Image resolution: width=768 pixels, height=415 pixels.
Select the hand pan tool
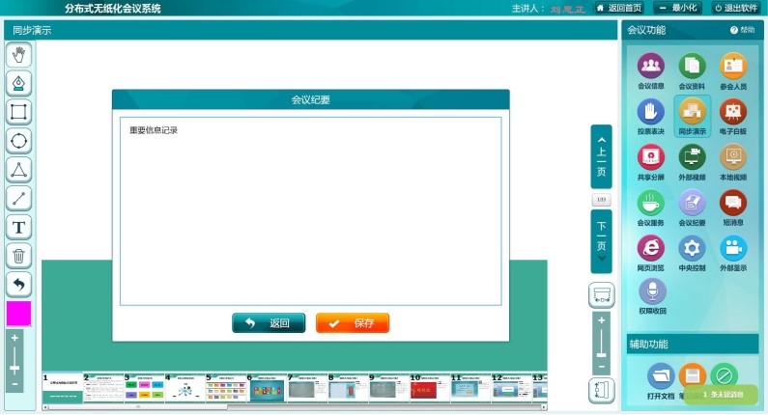18,55
